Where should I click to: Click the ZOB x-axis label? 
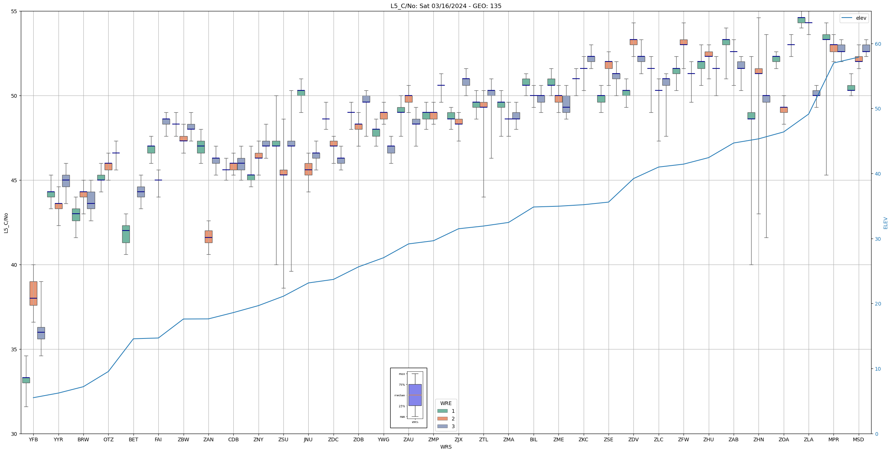358,439
